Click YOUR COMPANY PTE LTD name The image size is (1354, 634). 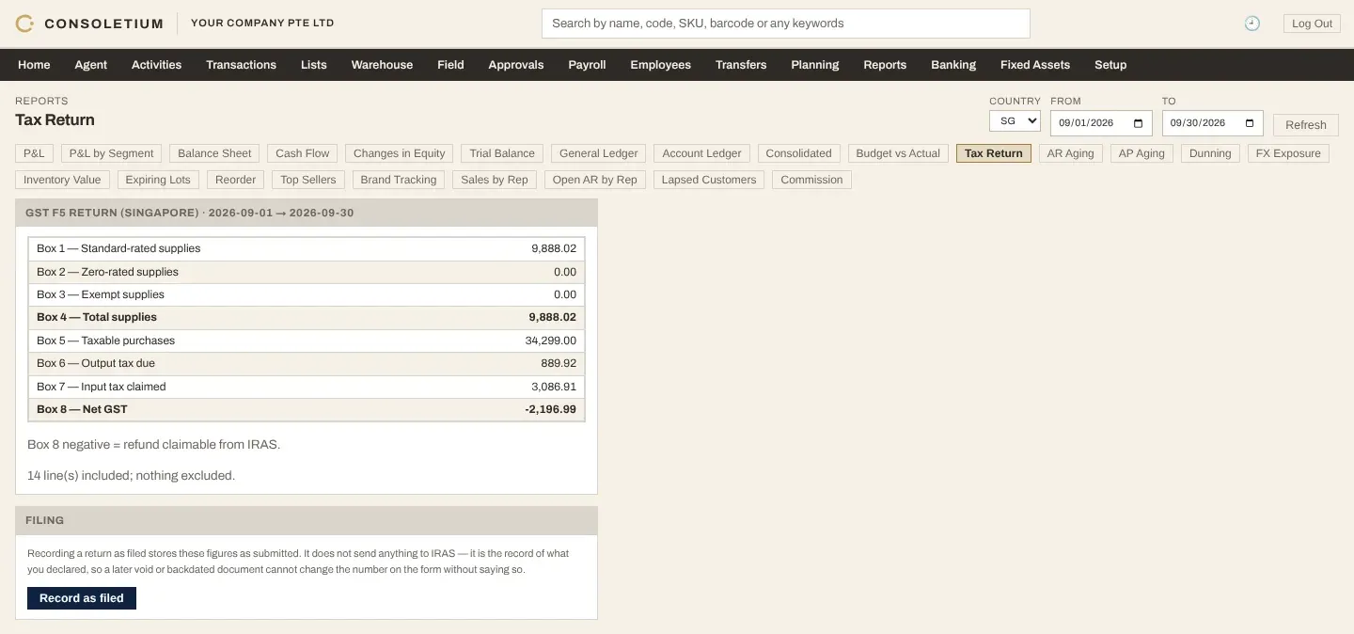262,23
